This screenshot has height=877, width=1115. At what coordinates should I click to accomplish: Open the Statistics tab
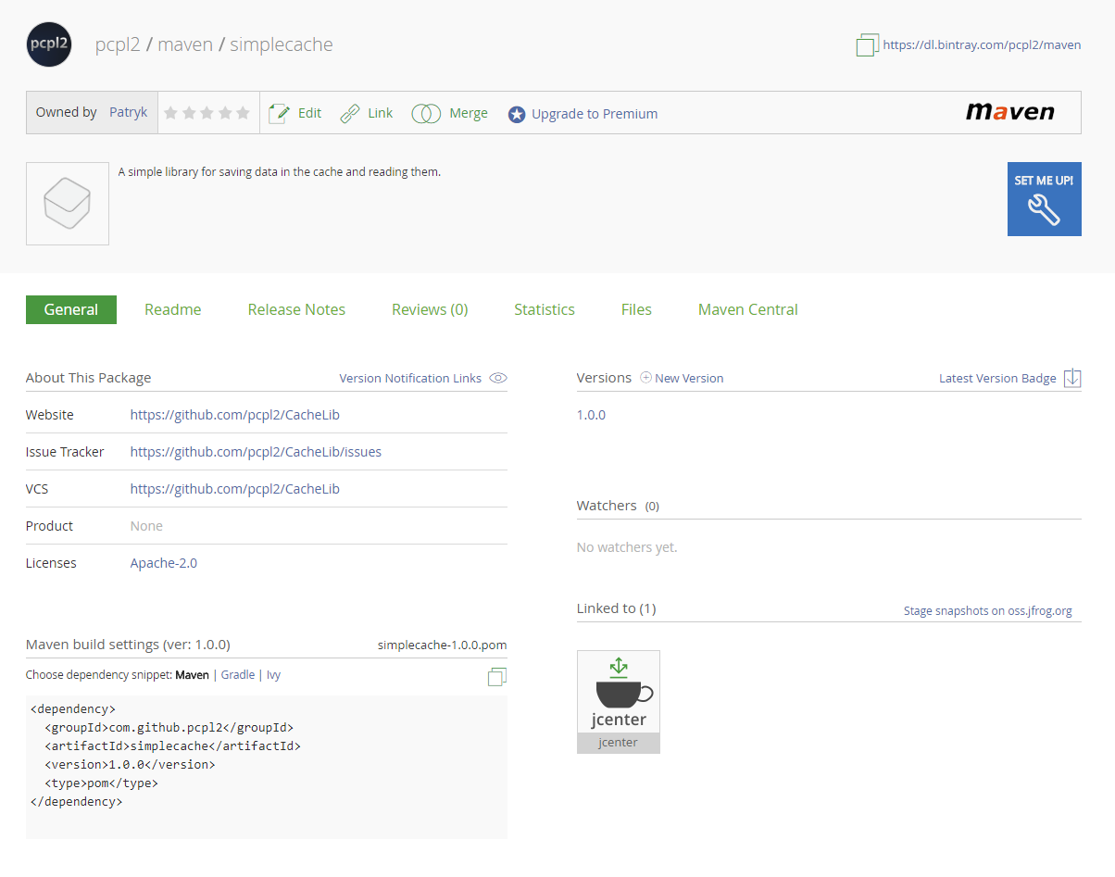[545, 309]
